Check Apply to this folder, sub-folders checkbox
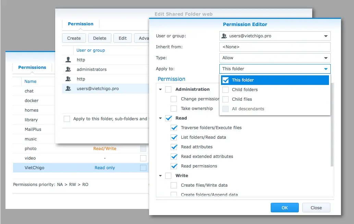 [66, 119]
